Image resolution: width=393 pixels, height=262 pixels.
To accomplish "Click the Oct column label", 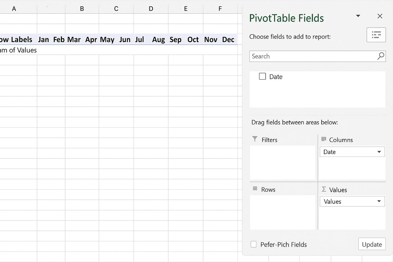I will (193, 40).
